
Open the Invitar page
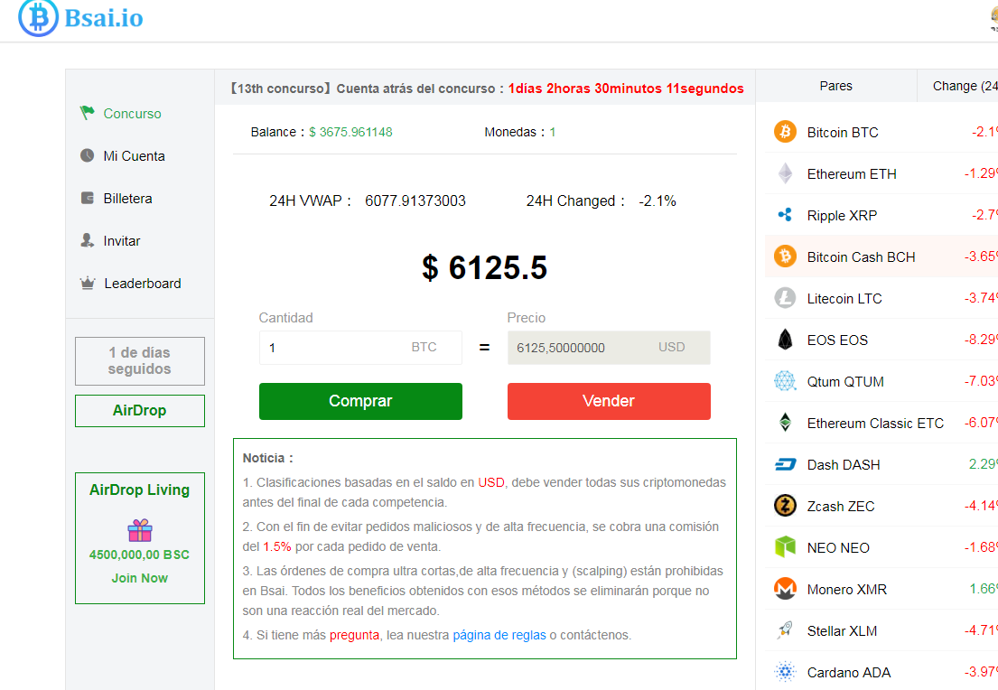pyautogui.click(x=122, y=241)
